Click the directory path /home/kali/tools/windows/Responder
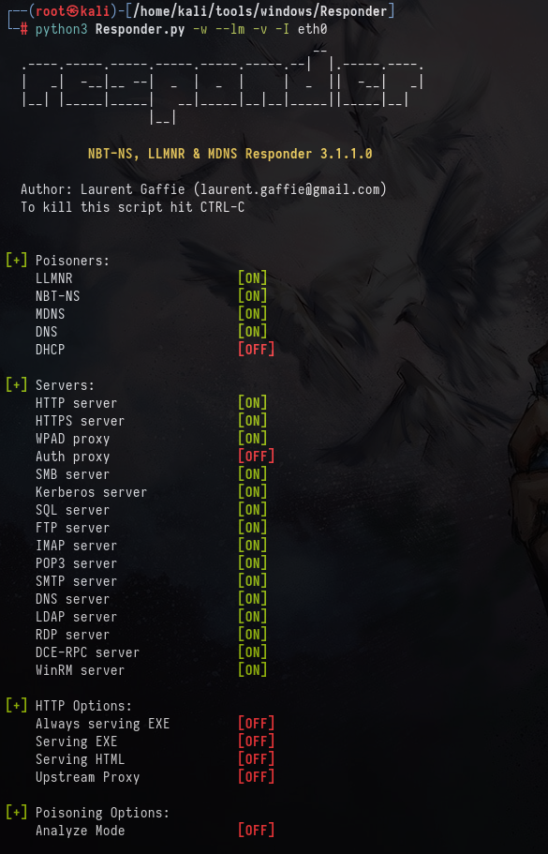Viewport: 548px width, 854px height. [260, 11]
